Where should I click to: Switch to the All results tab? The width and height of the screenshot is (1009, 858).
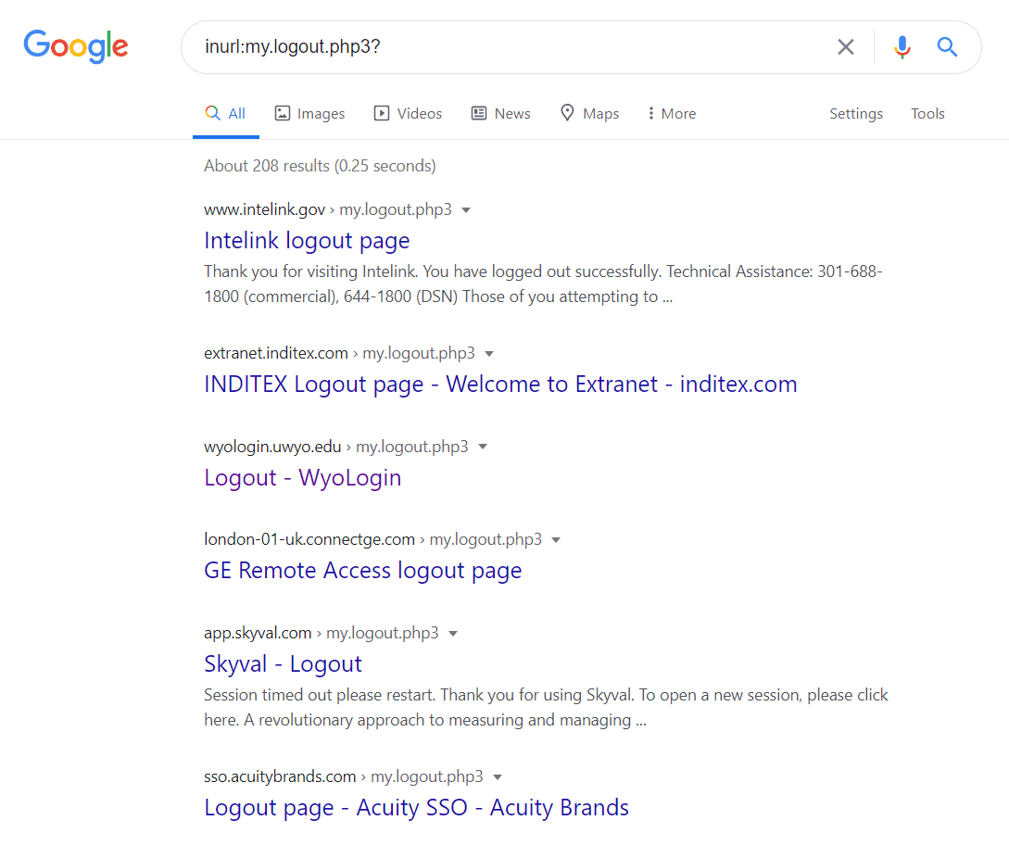tap(225, 113)
